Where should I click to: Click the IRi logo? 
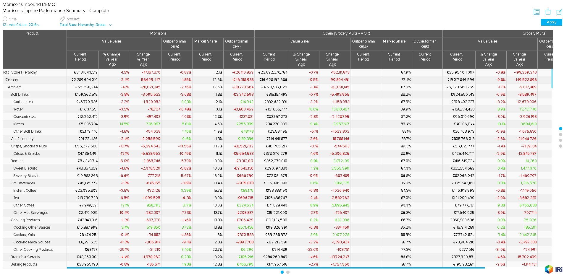point(554,269)
